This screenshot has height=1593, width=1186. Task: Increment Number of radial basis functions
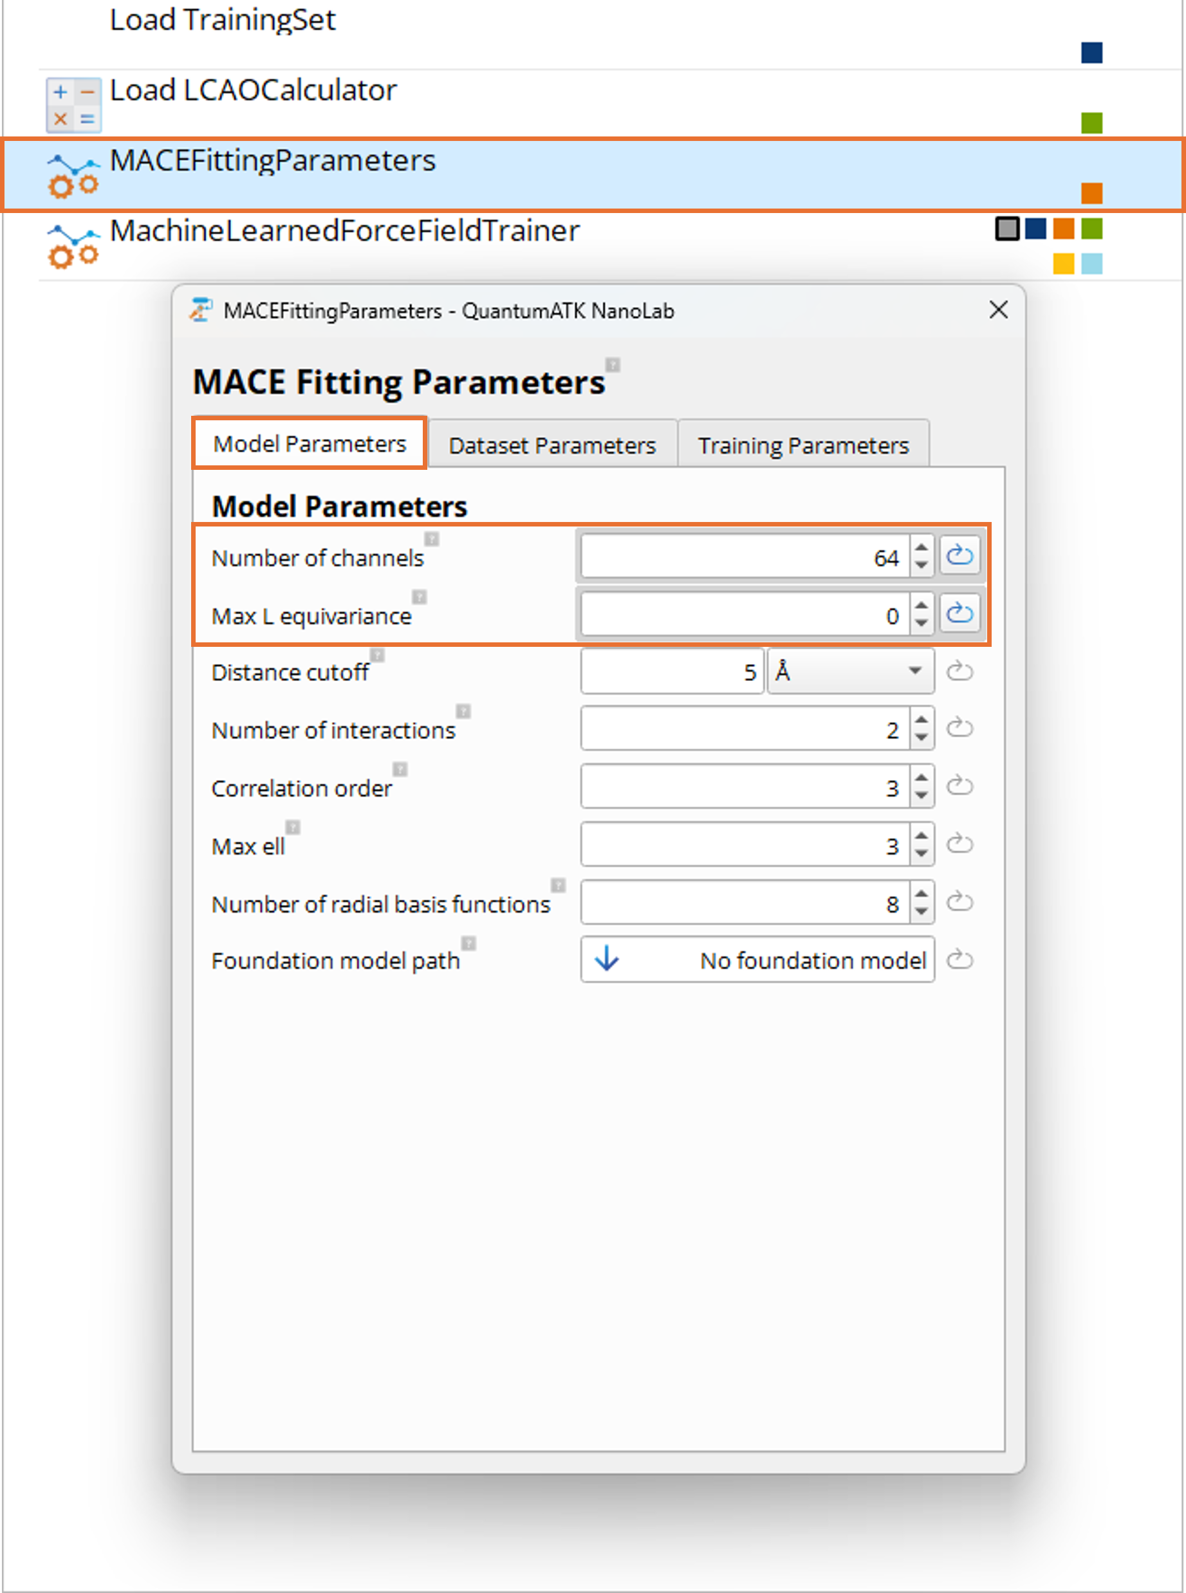(x=921, y=895)
